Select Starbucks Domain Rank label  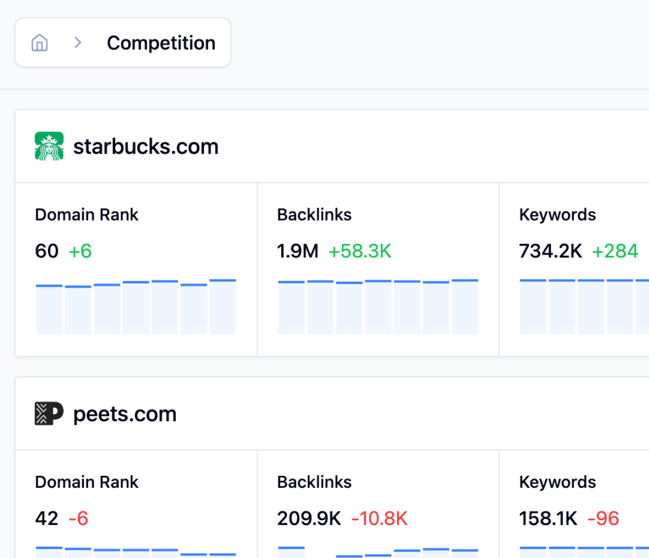tap(87, 215)
